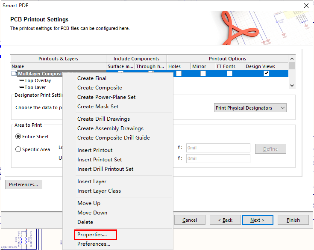Choose Create Drill Drawings

[103, 119]
